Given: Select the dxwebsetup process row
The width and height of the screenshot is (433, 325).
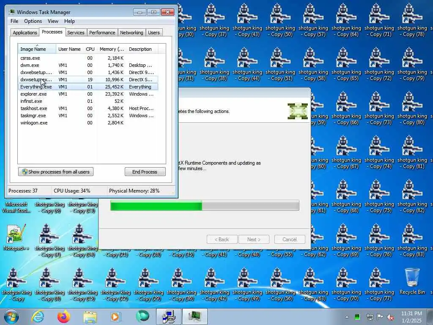Looking at the screenshot, I should 88,72.
